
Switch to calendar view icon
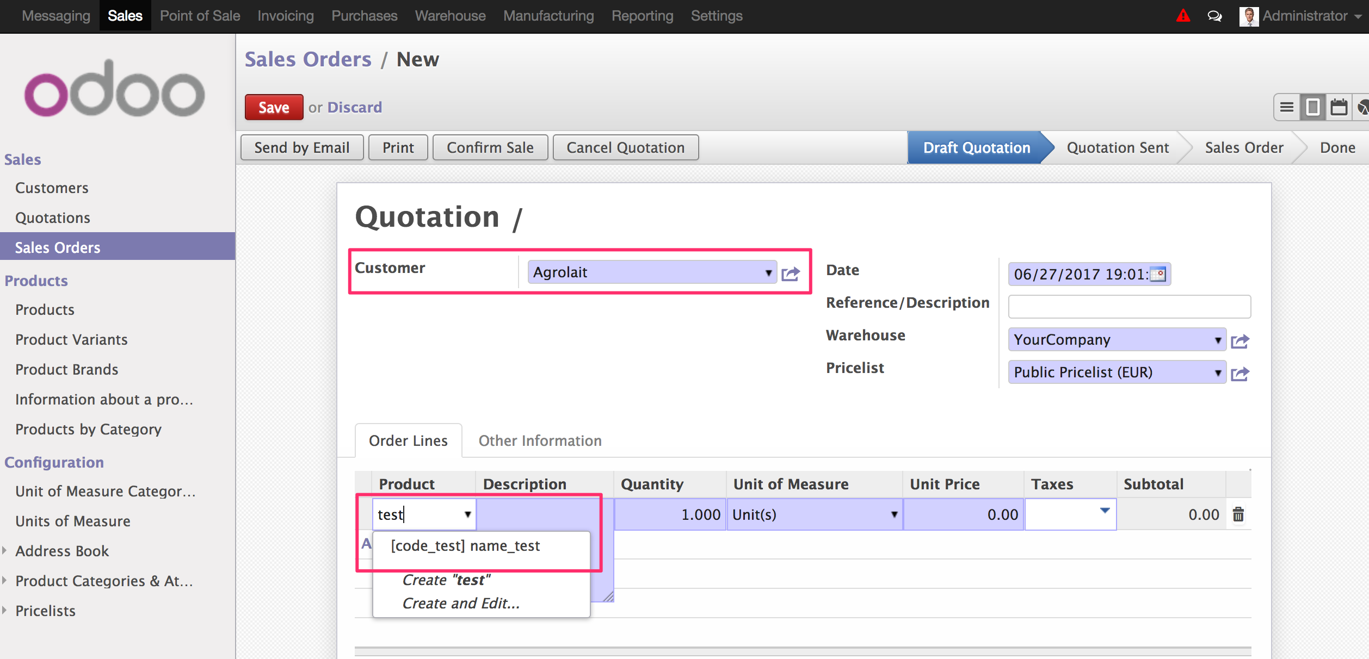[x=1339, y=107]
